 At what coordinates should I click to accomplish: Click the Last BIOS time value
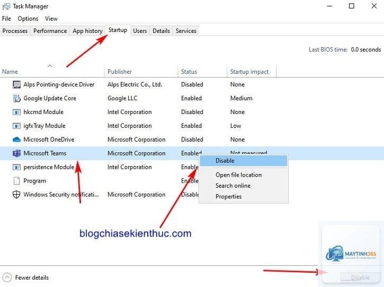click(366, 49)
